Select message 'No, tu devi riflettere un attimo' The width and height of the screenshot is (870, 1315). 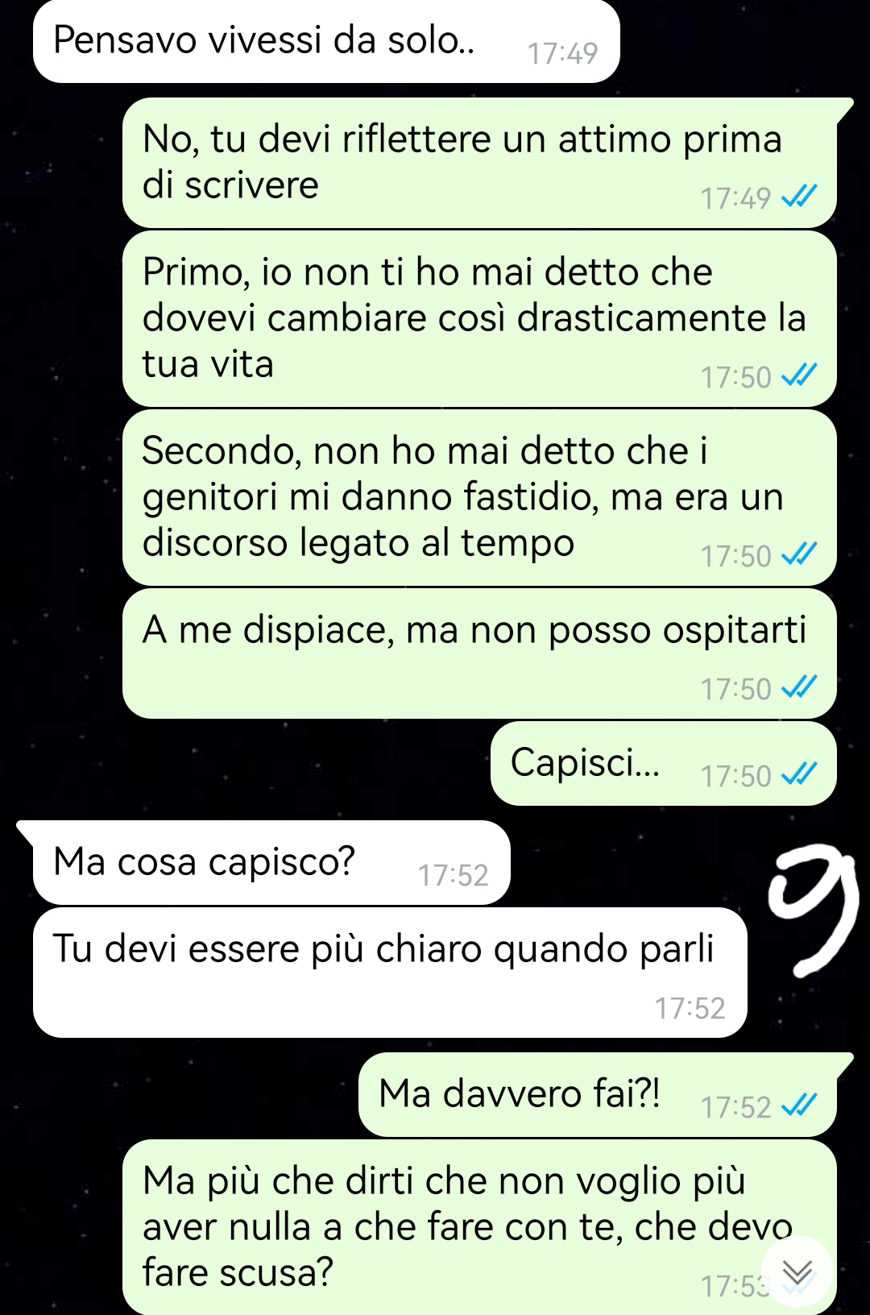coord(479,163)
